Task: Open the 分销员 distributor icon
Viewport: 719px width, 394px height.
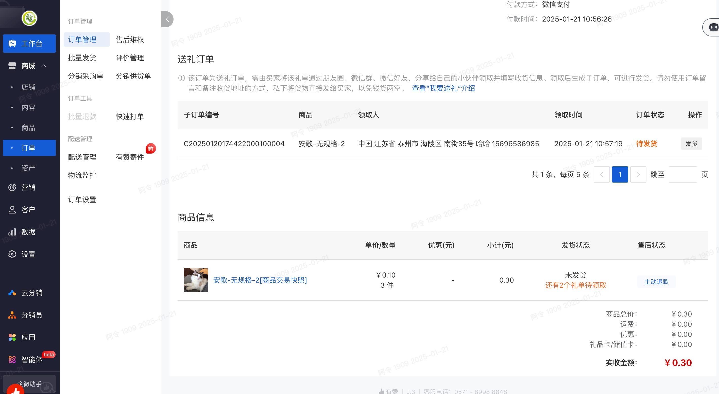Action: tap(12, 315)
